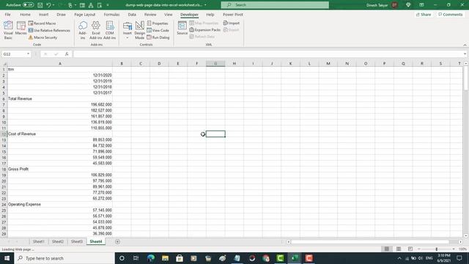This screenshot has height=264, width=469.
Task: Open the Power Pivot tab
Action: 233,15
